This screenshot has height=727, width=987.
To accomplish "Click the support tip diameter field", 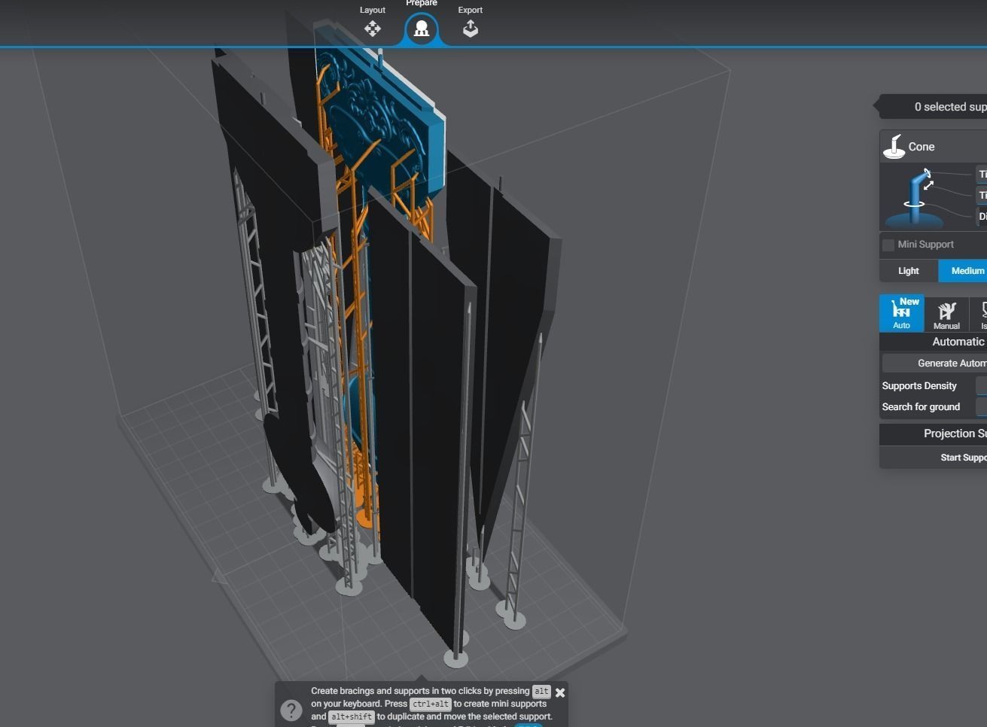I will click(x=982, y=175).
